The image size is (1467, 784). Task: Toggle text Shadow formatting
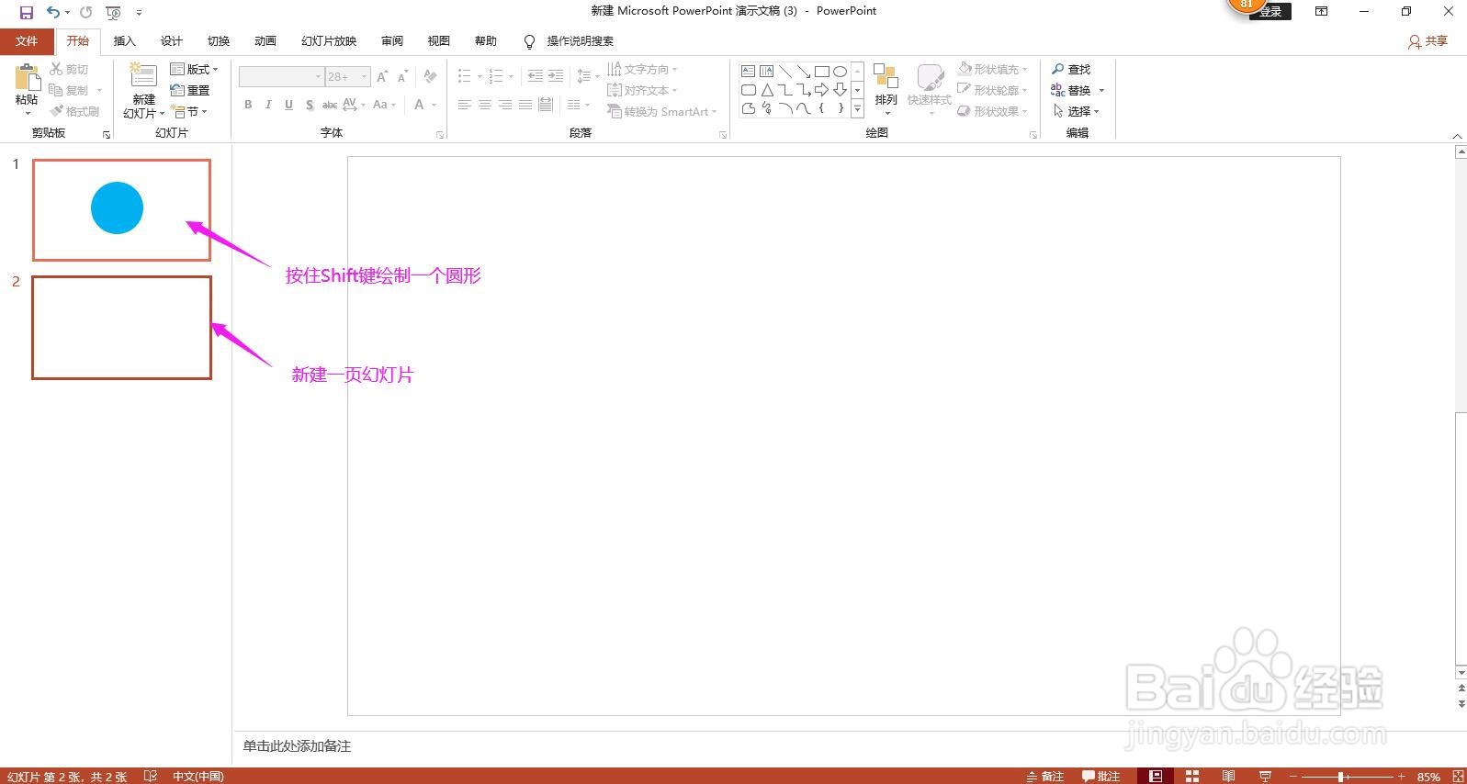[x=310, y=105]
